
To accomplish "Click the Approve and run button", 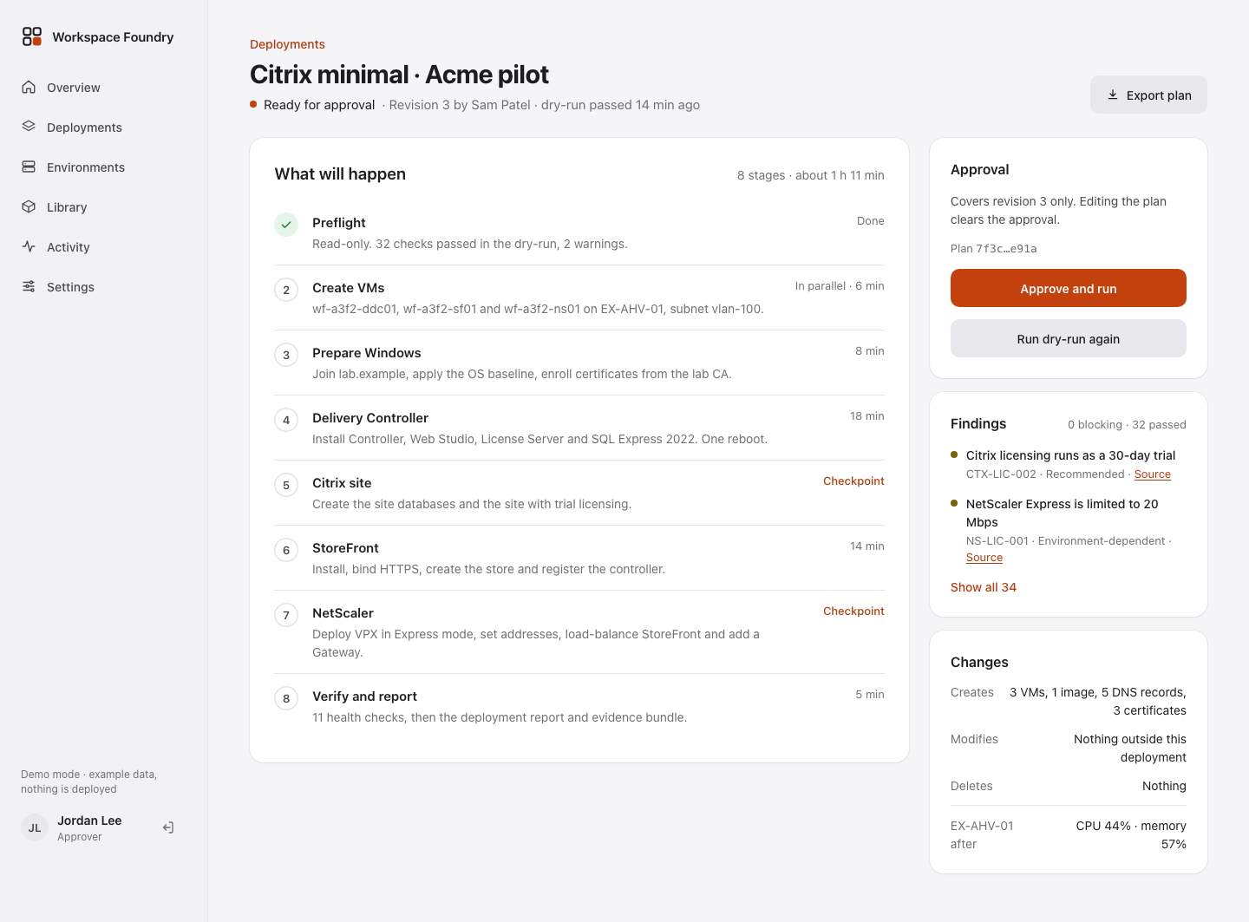I will 1069,288.
